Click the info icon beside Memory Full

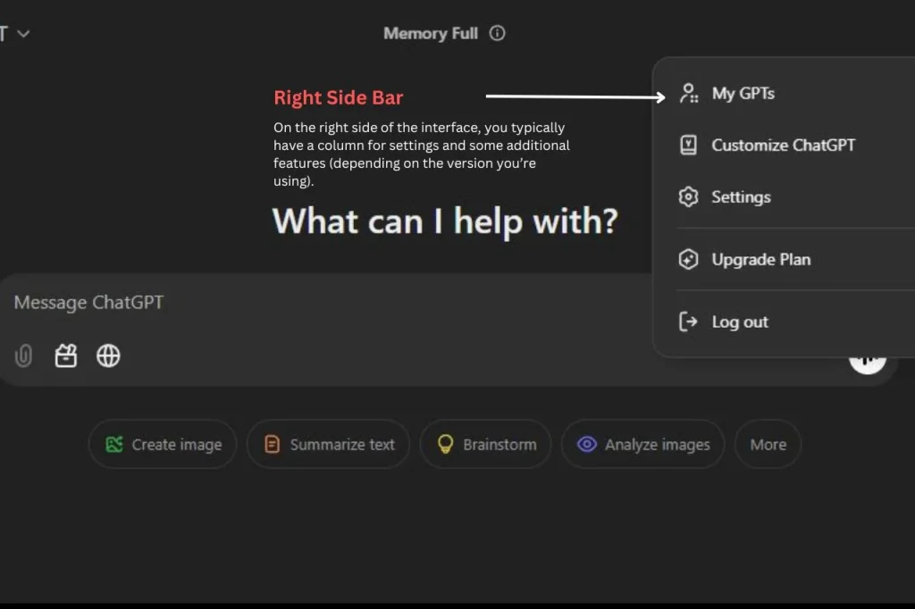498,33
